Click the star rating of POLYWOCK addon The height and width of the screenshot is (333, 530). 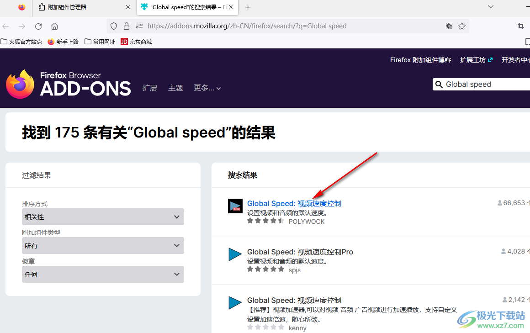265,221
